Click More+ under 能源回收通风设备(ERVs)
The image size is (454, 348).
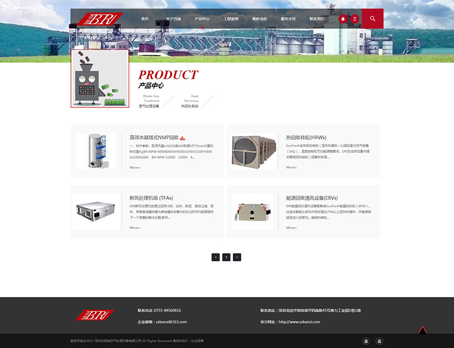tap(291, 228)
